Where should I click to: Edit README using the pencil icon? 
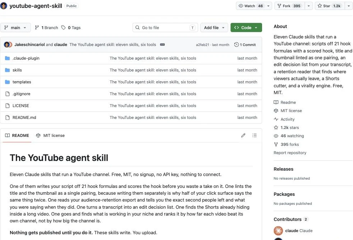243,135
